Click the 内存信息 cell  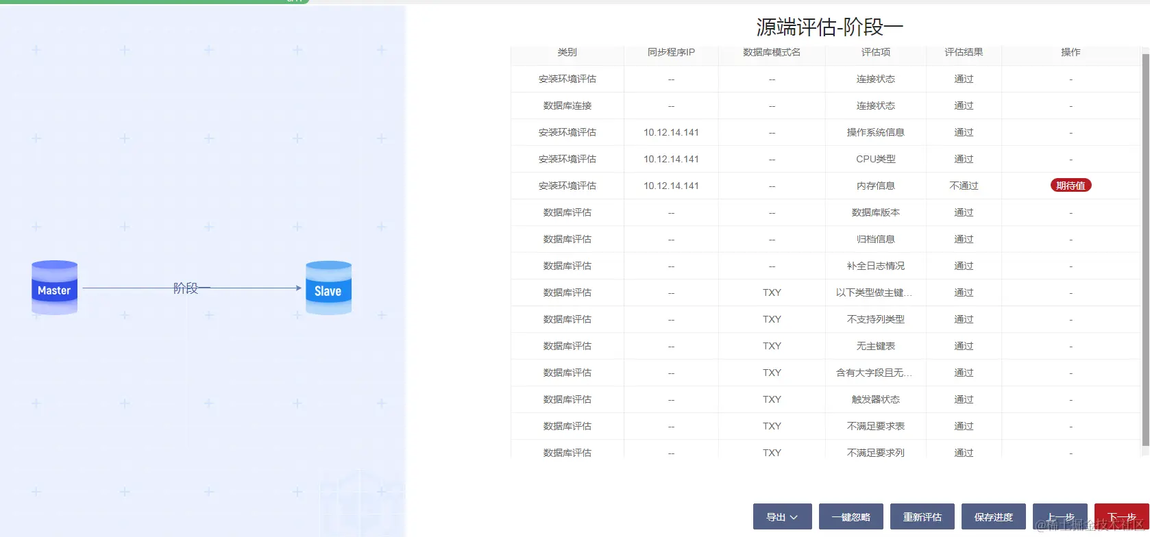(876, 186)
